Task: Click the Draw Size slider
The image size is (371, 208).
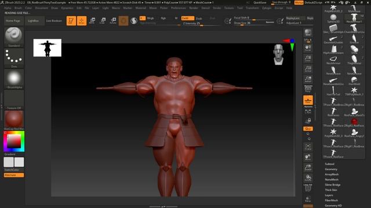Action: click(254, 23)
